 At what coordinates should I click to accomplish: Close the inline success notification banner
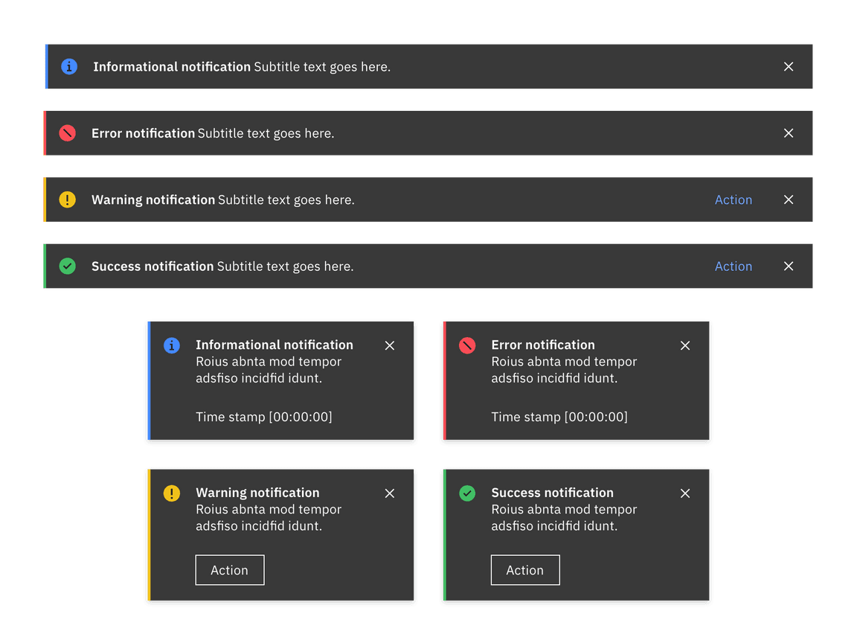pos(789,266)
